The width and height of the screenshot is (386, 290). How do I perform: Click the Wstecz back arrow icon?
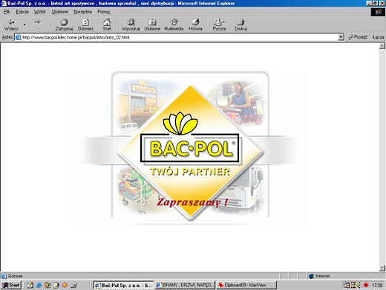coord(11,22)
